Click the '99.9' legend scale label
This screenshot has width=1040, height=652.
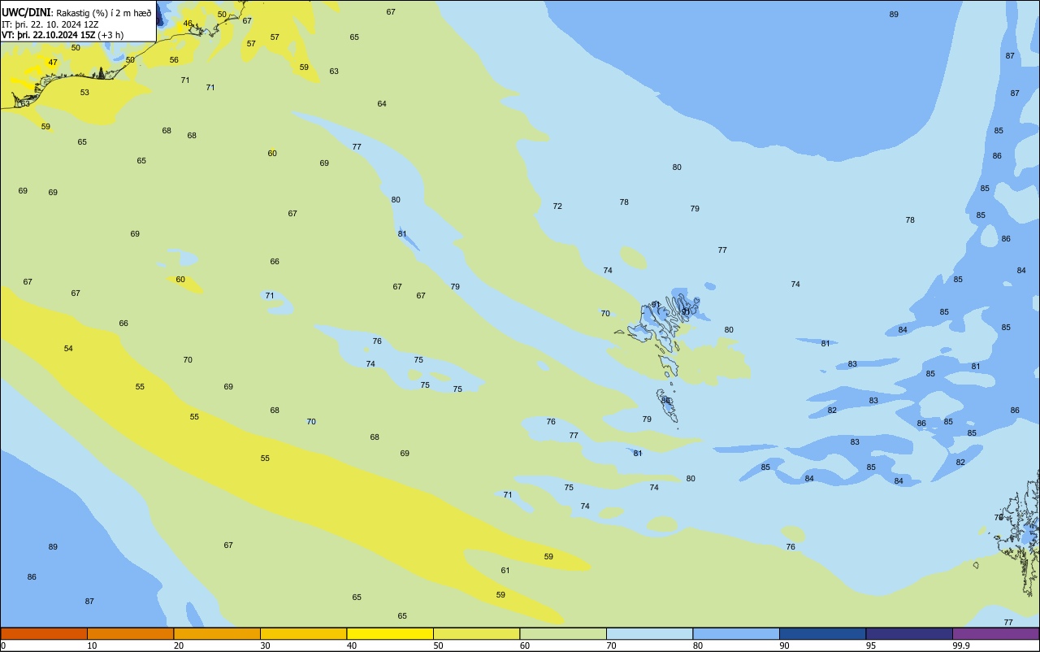click(x=960, y=645)
